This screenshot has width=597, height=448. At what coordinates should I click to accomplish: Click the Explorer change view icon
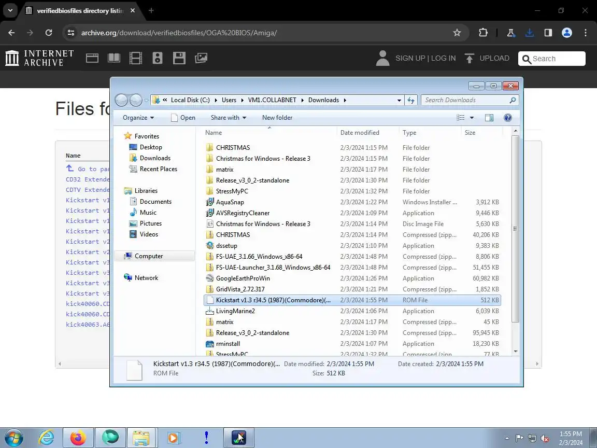pyautogui.click(x=461, y=118)
